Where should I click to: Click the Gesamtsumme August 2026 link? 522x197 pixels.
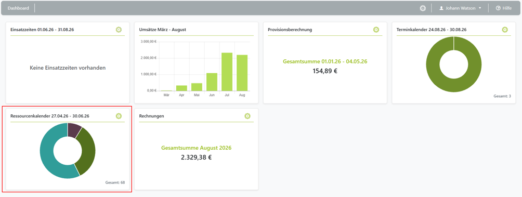pyautogui.click(x=197, y=148)
